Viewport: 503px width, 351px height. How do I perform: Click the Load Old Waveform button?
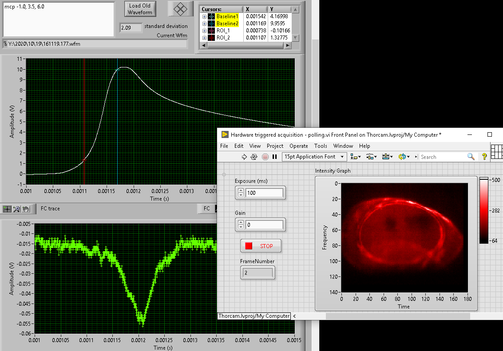pos(140,9)
